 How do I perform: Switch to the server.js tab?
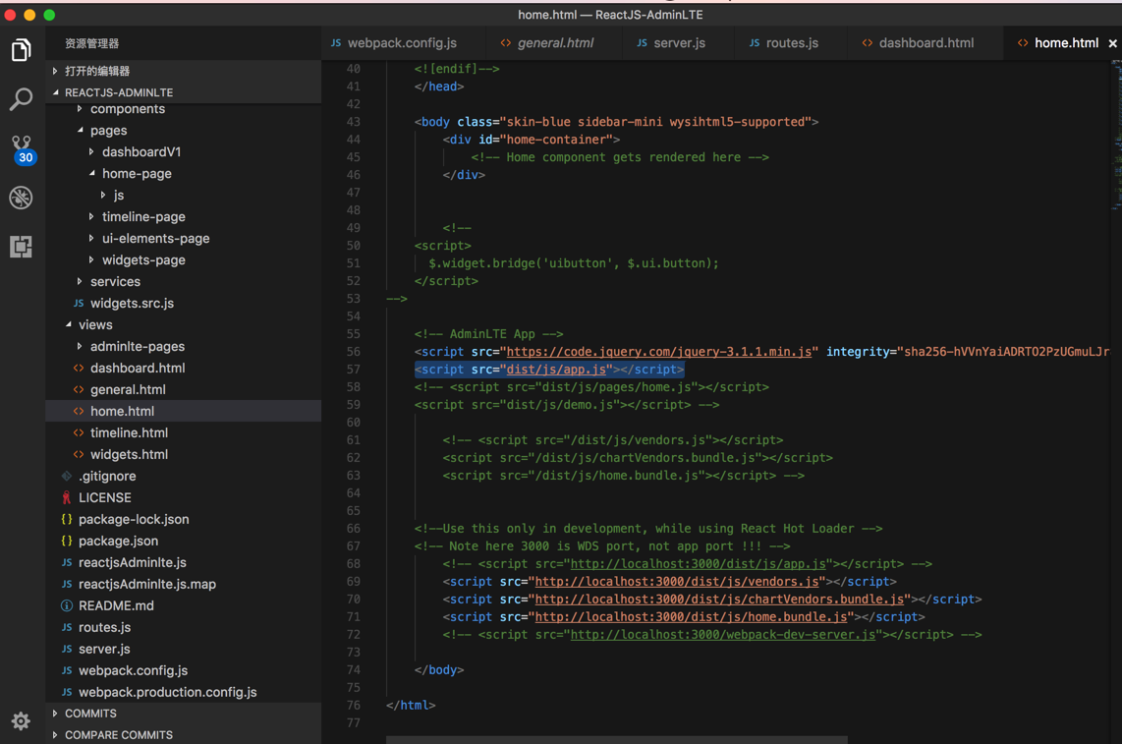click(x=678, y=43)
